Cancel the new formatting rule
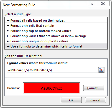 pos(95,100)
